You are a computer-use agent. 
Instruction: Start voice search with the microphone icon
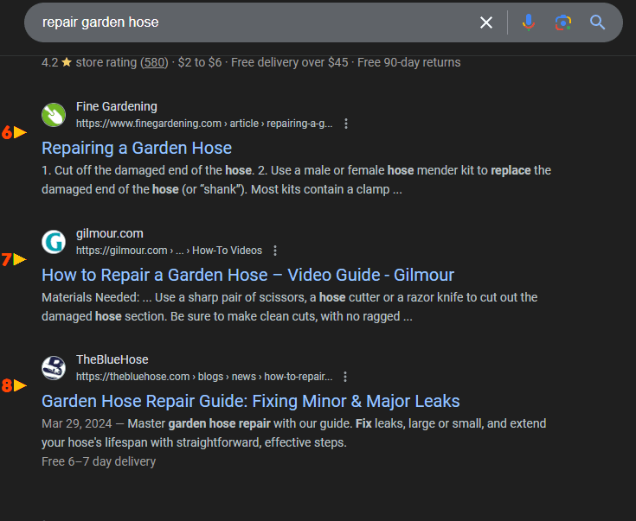[x=528, y=22]
